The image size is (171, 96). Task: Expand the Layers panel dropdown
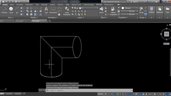pos(81,18)
